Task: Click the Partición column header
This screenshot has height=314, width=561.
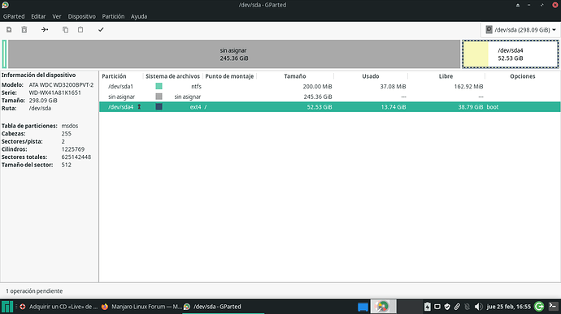Action: (114, 76)
